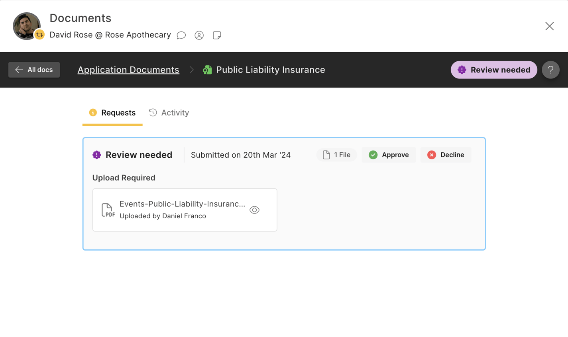The width and height of the screenshot is (568, 337).
Task: Open the 1 File attachments chip
Action: click(336, 155)
